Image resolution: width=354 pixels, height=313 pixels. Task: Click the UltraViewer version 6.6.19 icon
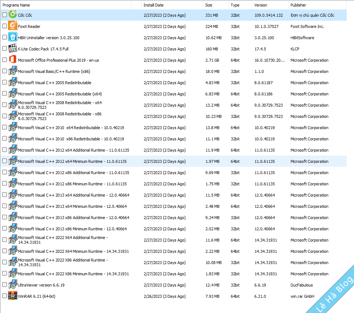point(13,285)
